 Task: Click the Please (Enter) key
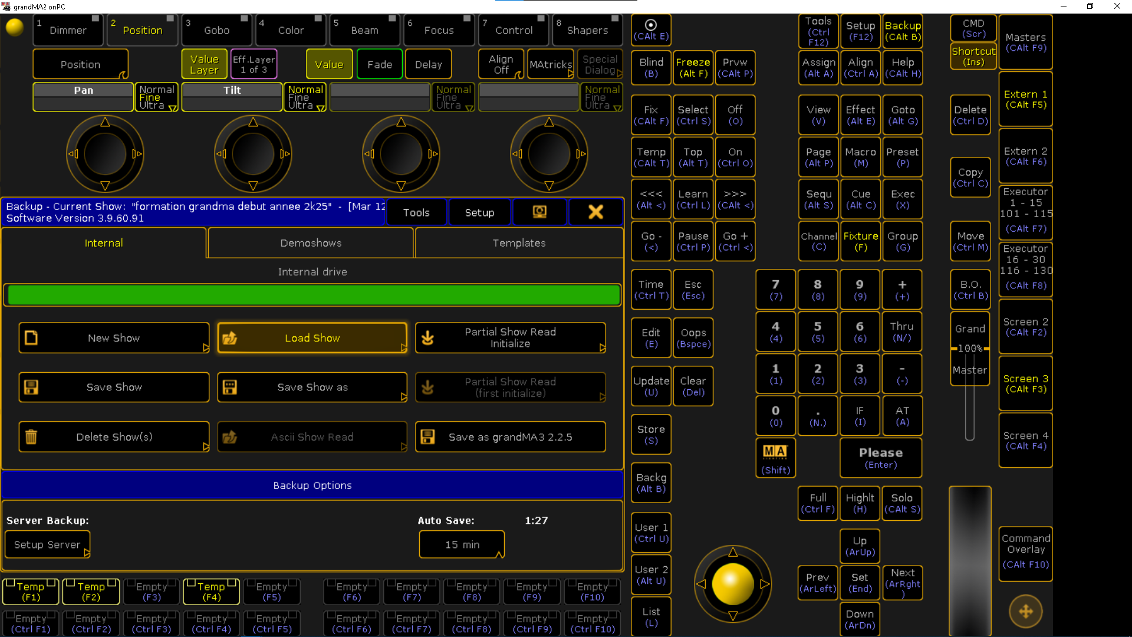(x=881, y=458)
